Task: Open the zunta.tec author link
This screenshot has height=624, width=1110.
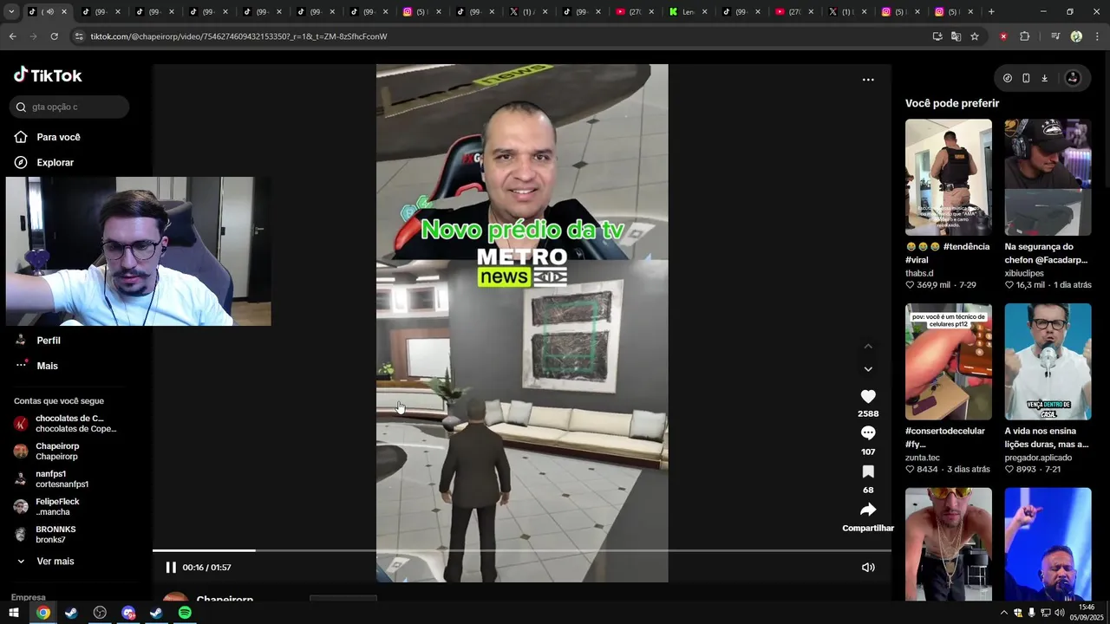Action: point(923,458)
